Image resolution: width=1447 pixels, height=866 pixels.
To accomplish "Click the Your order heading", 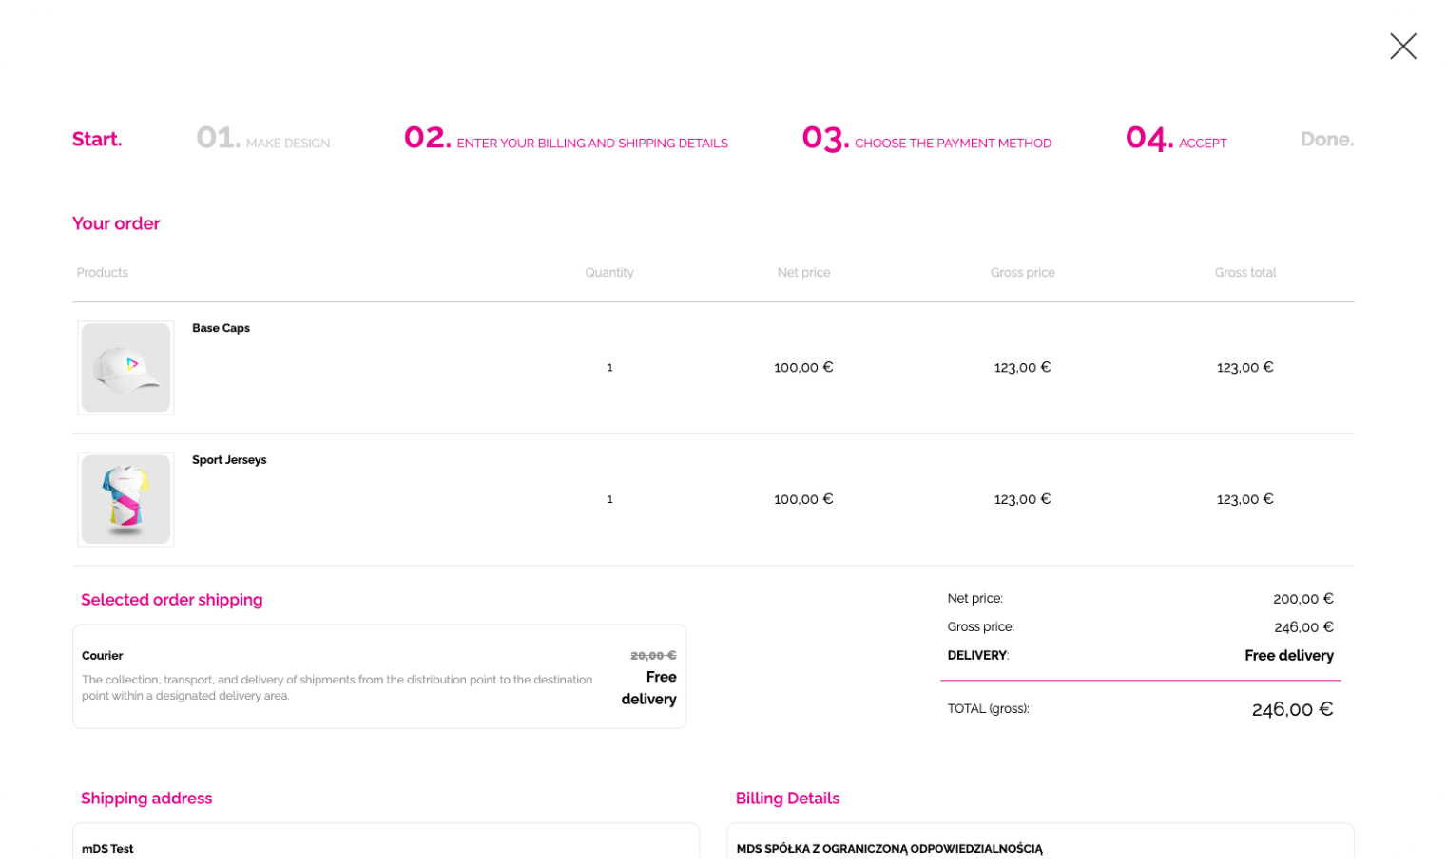I will tap(116, 223).
